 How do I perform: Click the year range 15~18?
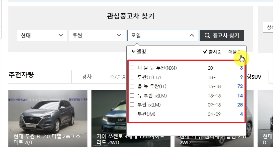click(214, 86)
